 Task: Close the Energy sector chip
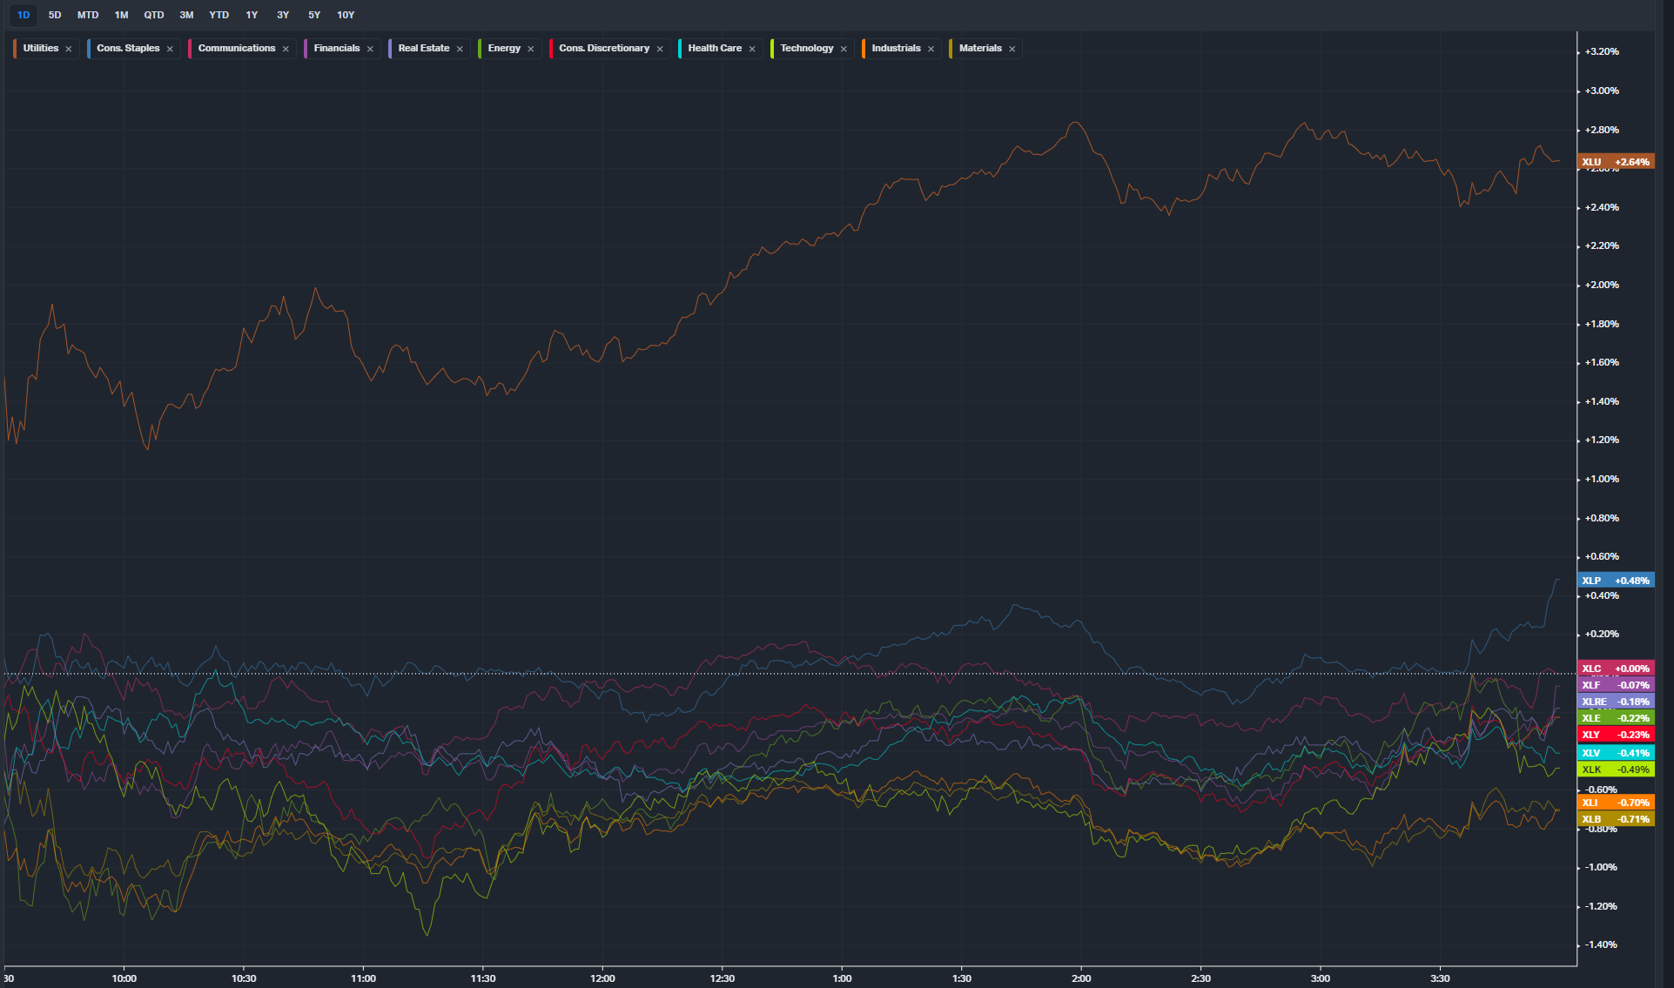pos(531,49)
